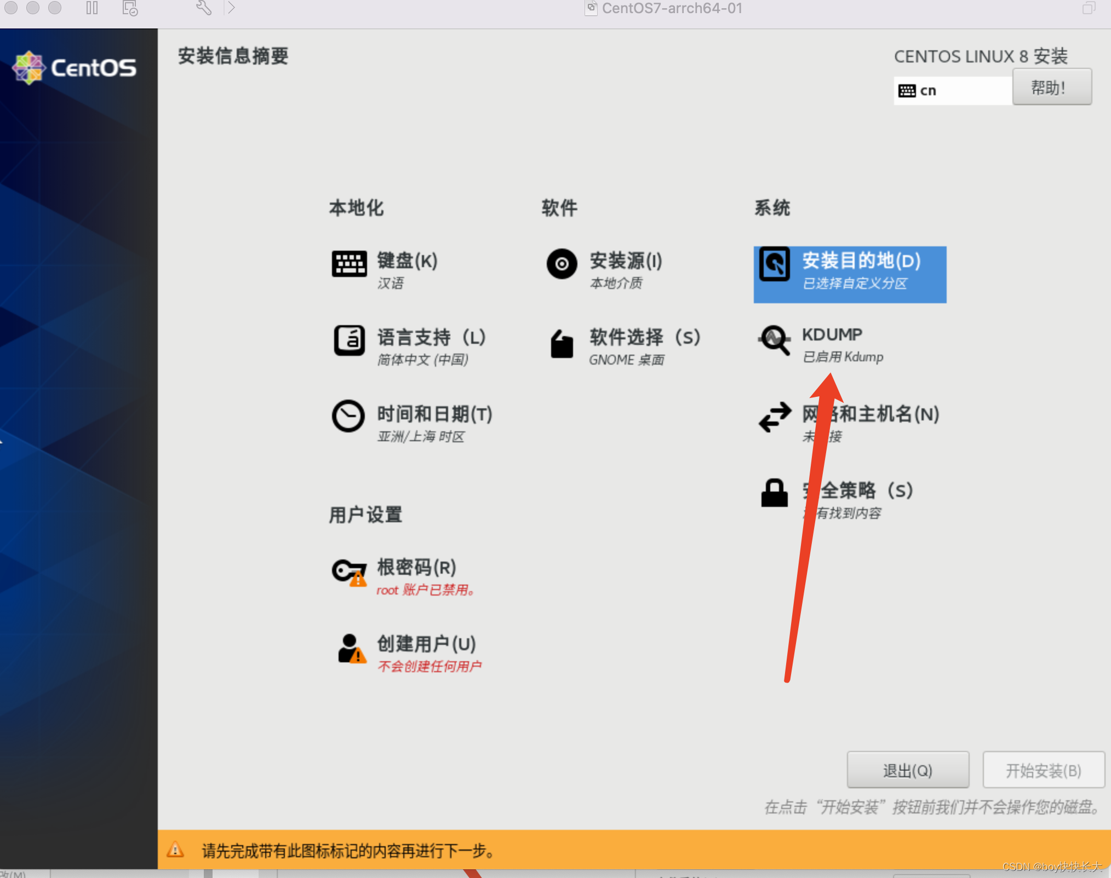Screen dimensions: 1111x878
Task: Click the KDUMP magnifier icon
Action: (775, 340)
